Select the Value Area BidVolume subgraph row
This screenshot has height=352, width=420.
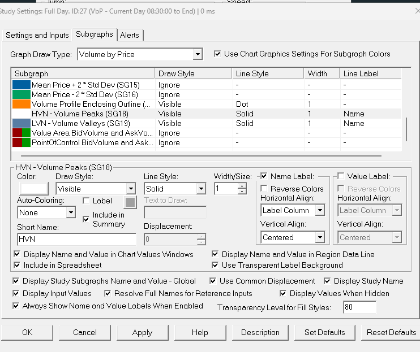91,133
